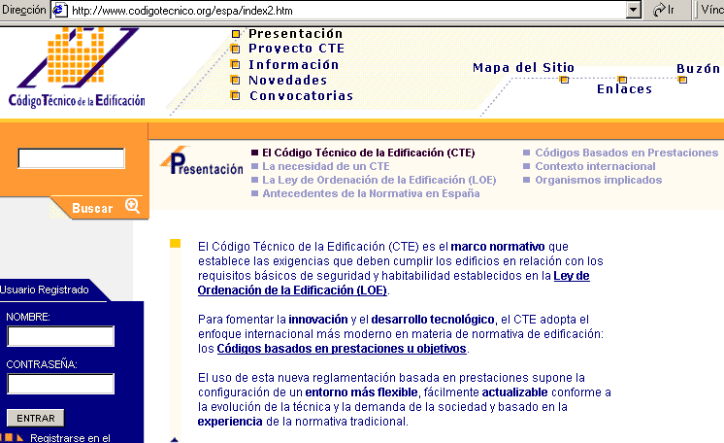724x443 pixels.
Task: Click the search text field
Action: click(x=71, y=158)
